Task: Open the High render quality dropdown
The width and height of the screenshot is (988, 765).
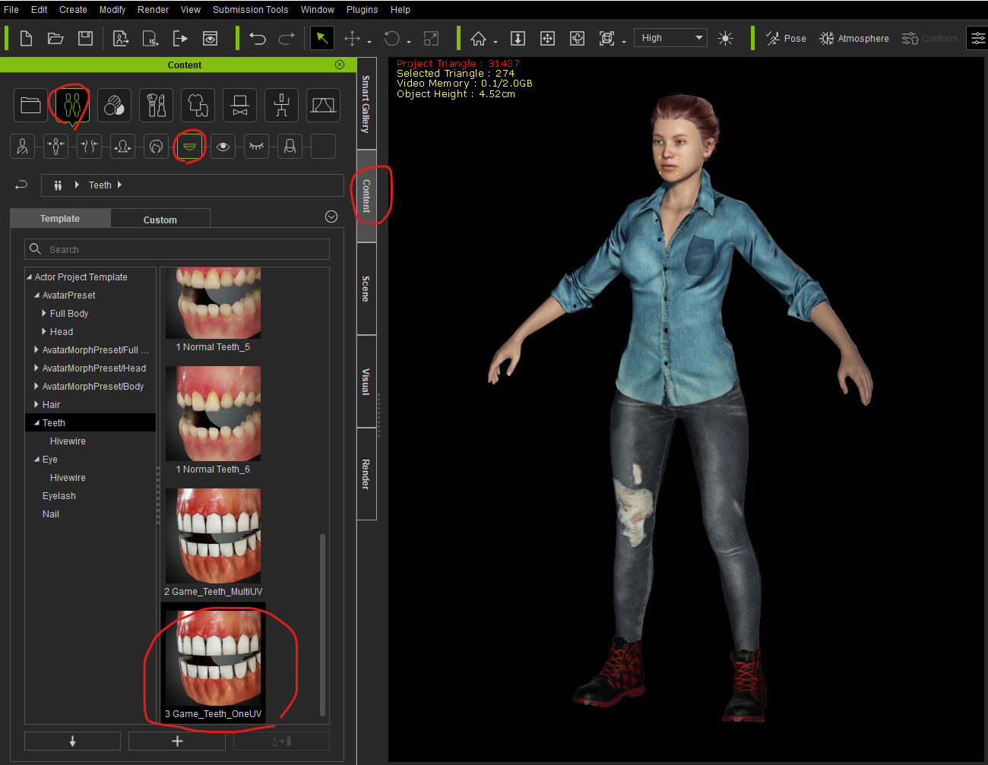Action: [x=672, y=38]
